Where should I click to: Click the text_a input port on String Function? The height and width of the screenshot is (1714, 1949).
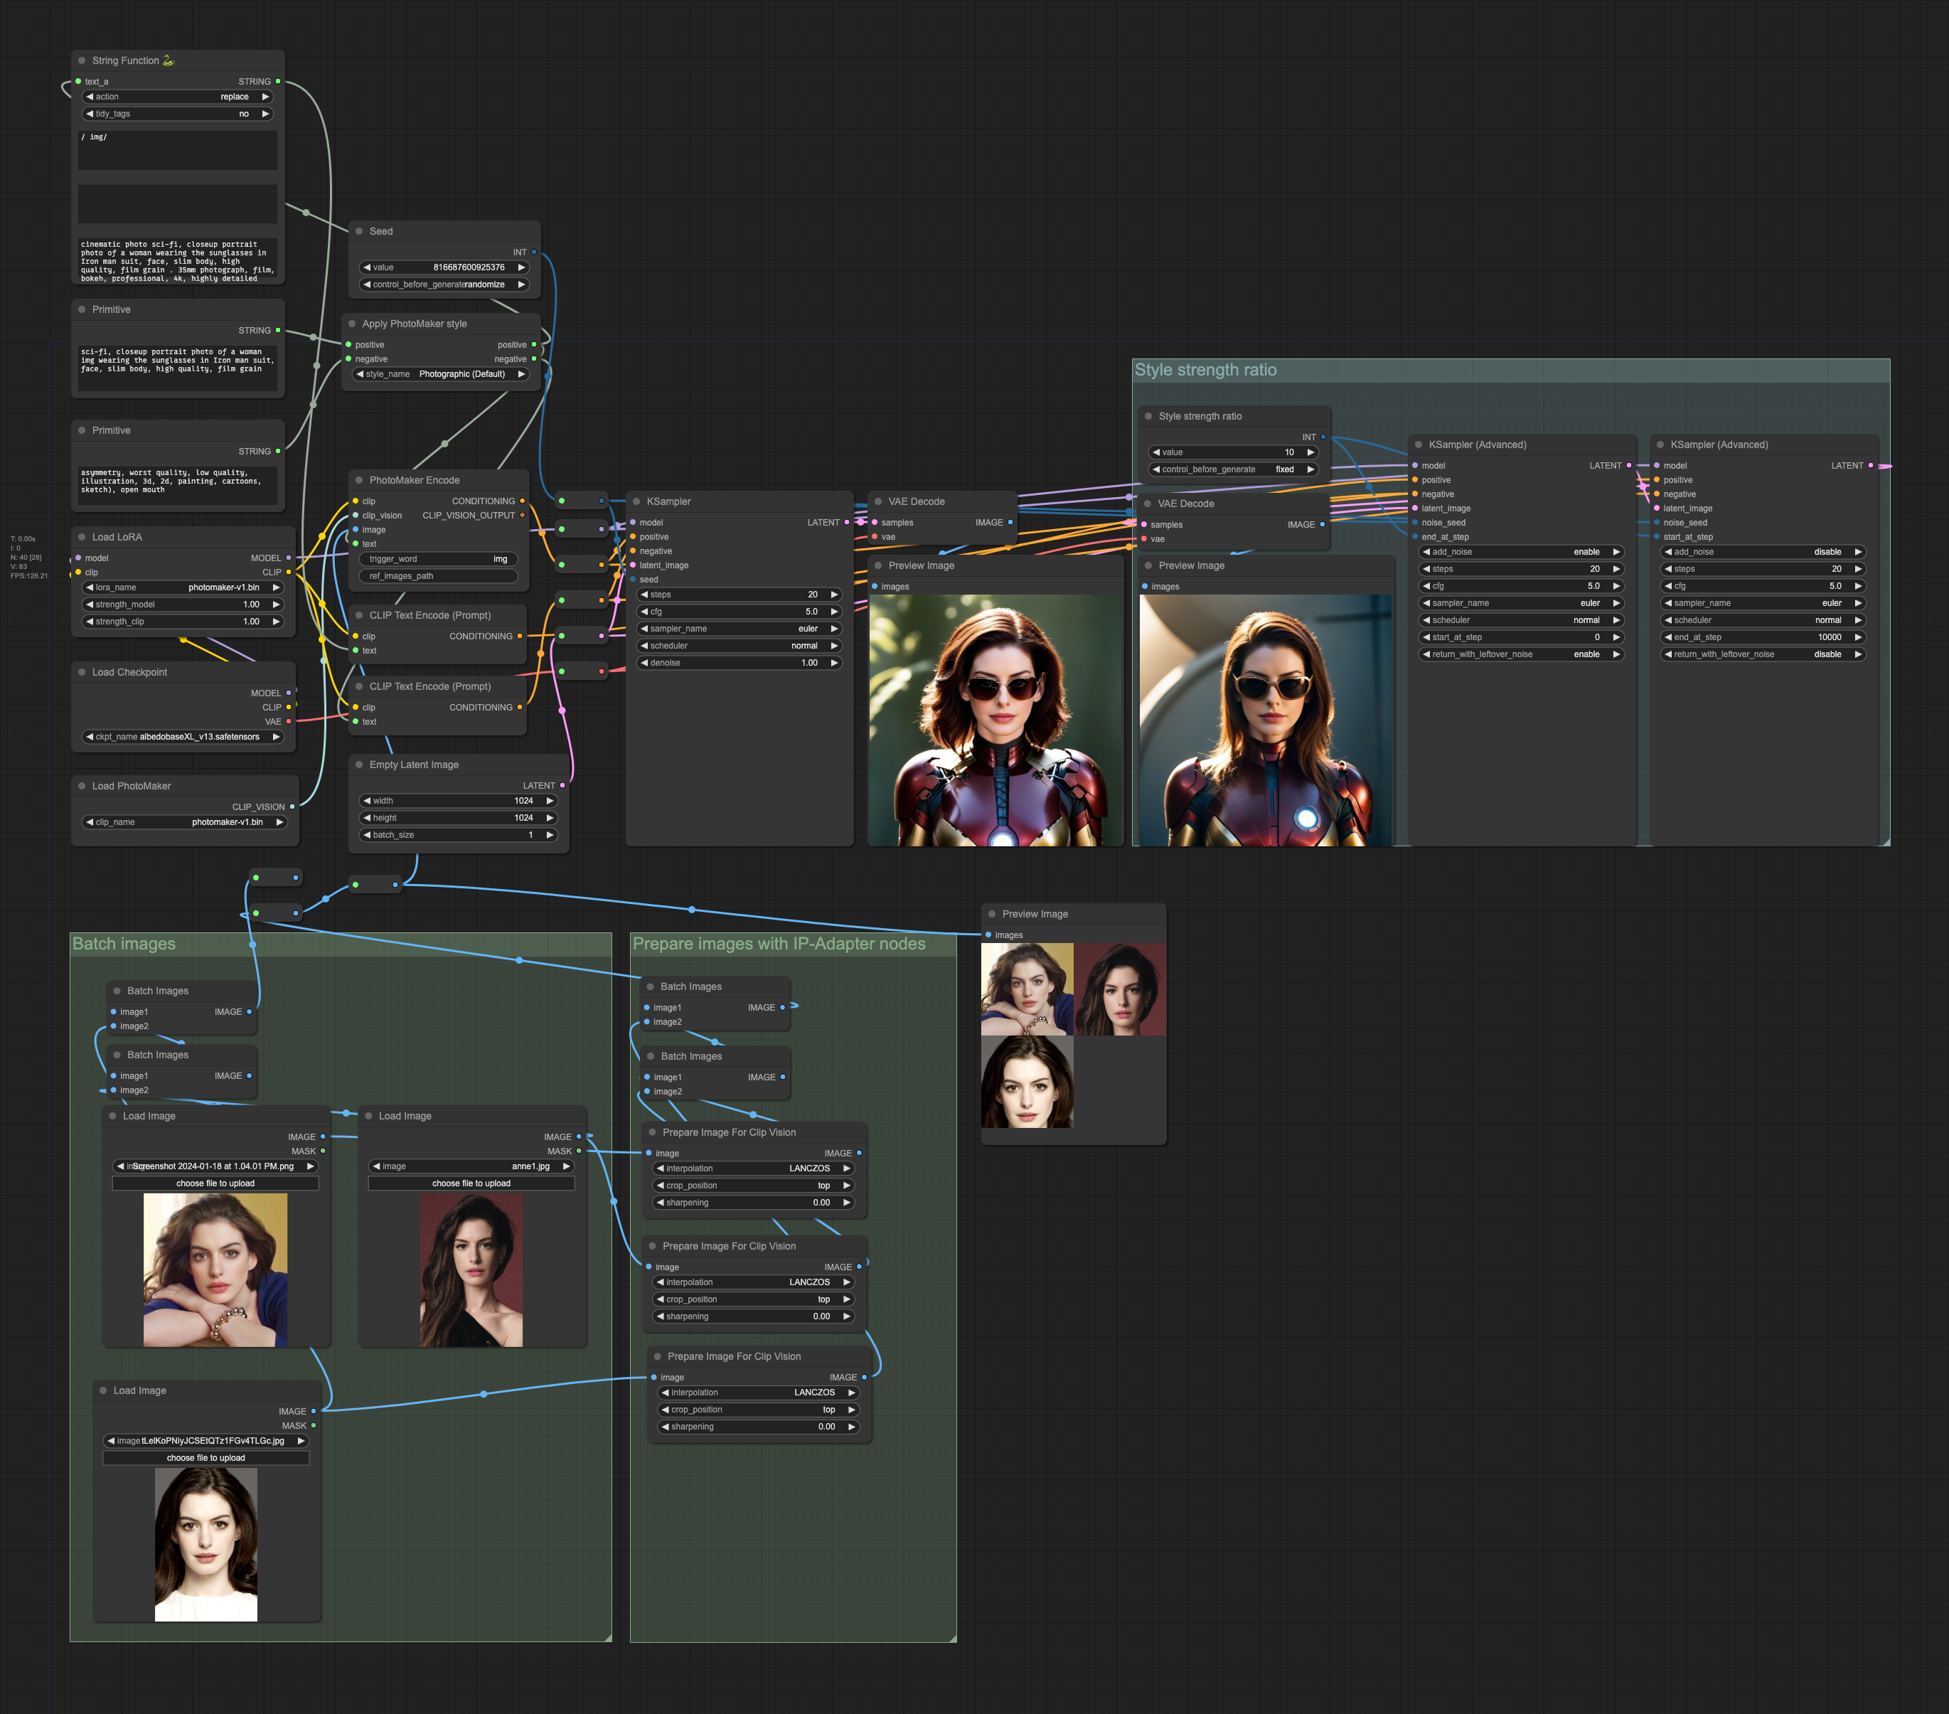tap(78, 81)
